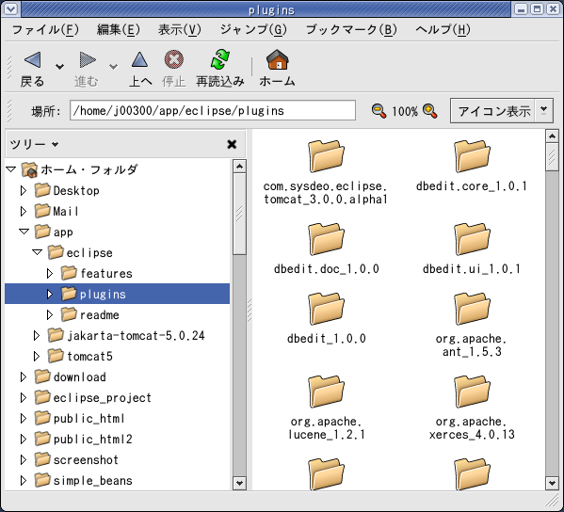
Task: Expand the features folder in tree
Action: coord(50,274)
